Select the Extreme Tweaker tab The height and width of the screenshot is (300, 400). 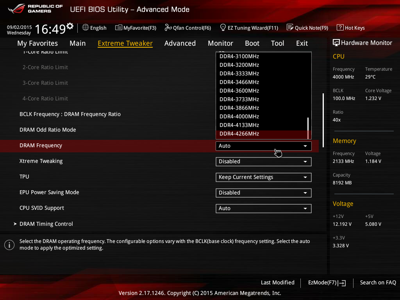(125, 43)
